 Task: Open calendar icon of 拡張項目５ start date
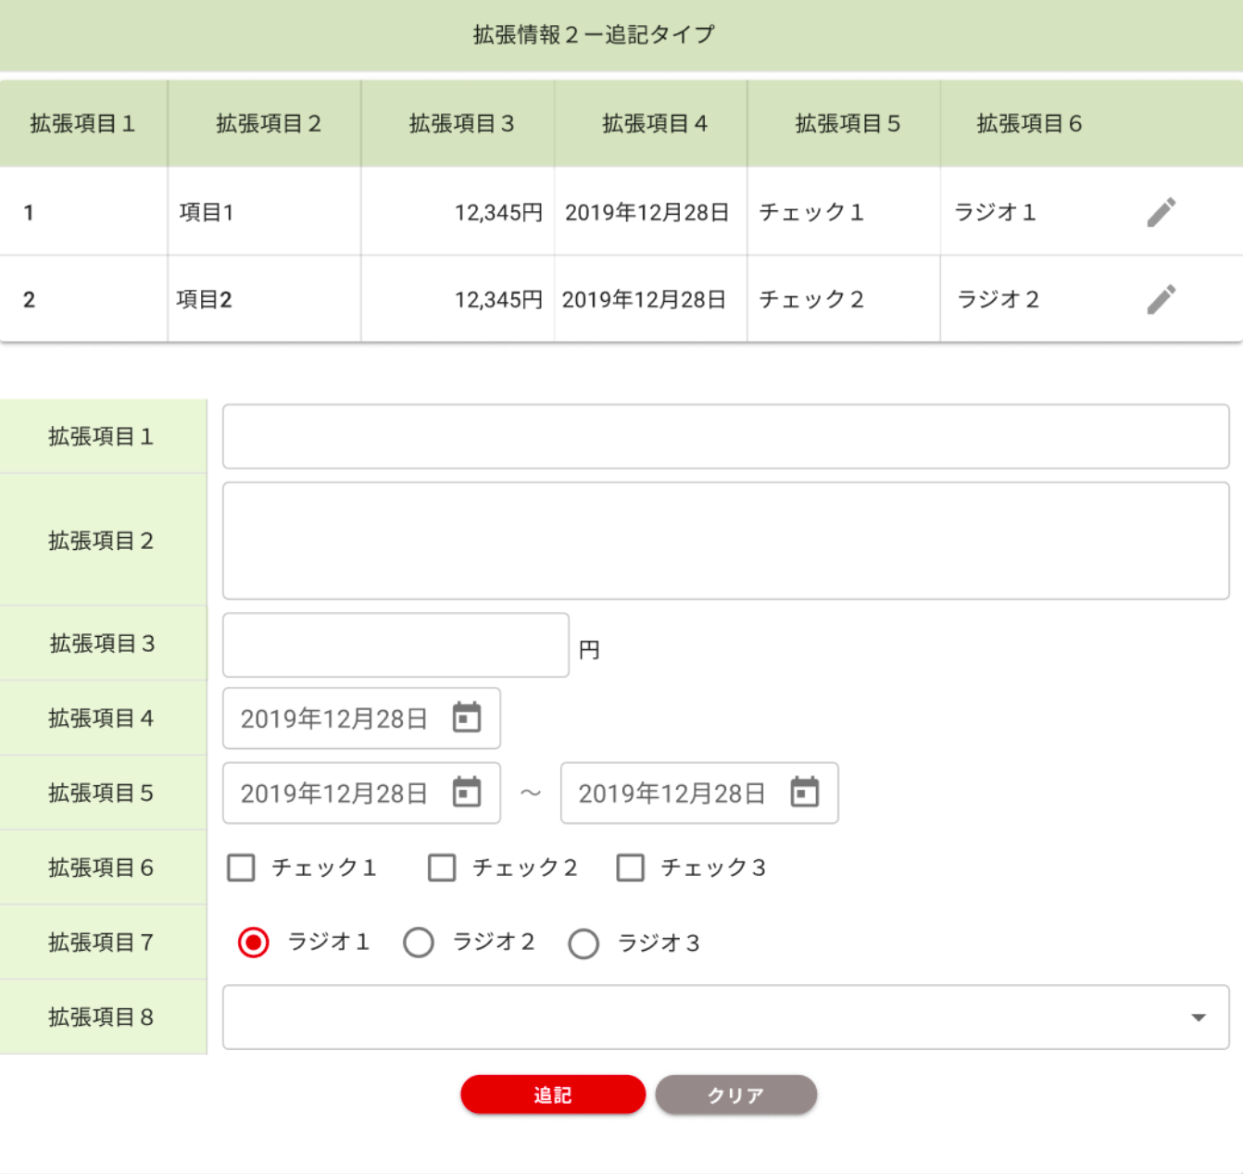(467, 793)
